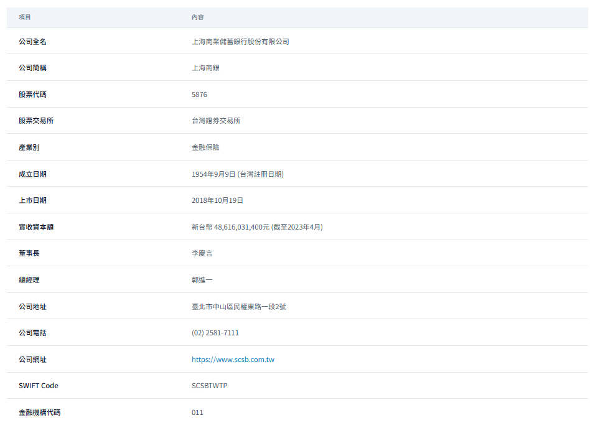The image size is (590, 433).
Task: Click the 上市日期 label
Action: pyautogui.click(x=33, y=200)
